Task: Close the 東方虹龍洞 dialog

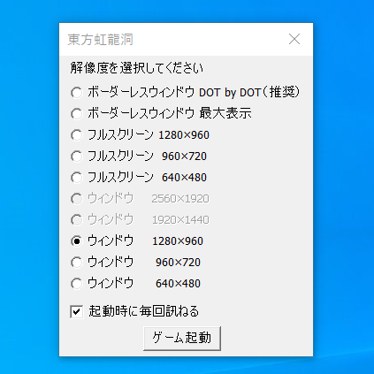Action: [x=294, y=39]
